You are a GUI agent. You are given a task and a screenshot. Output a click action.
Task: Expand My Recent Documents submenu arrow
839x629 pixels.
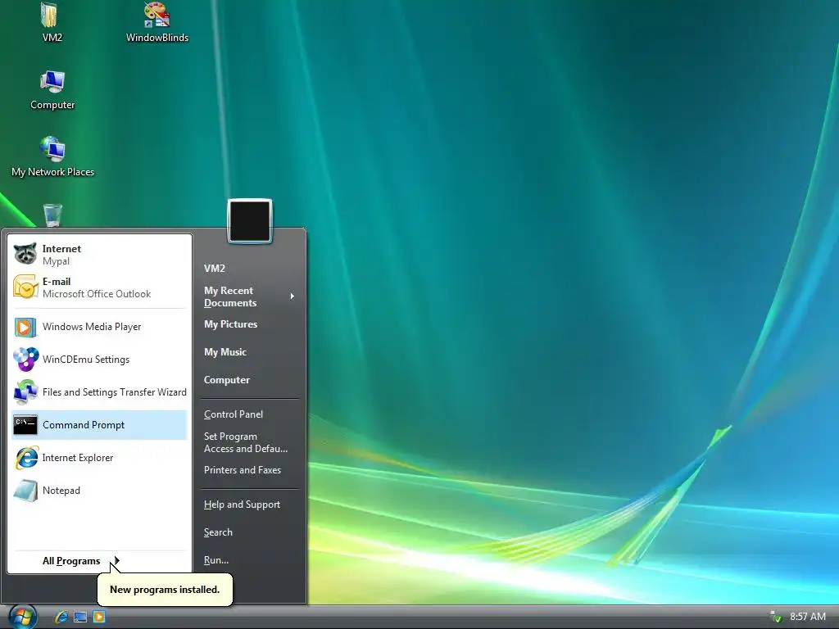tap(293, 296)
